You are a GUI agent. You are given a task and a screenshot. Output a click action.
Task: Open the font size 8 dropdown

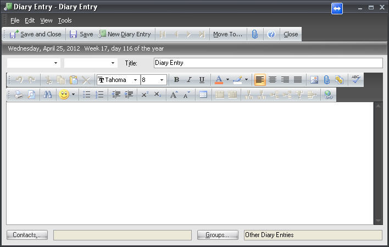(162, 80)
